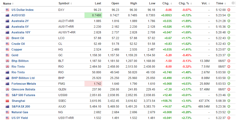The image size is (236, 123).
Task: Sort the table by Name column arrows
Action: tap(13, 4)
